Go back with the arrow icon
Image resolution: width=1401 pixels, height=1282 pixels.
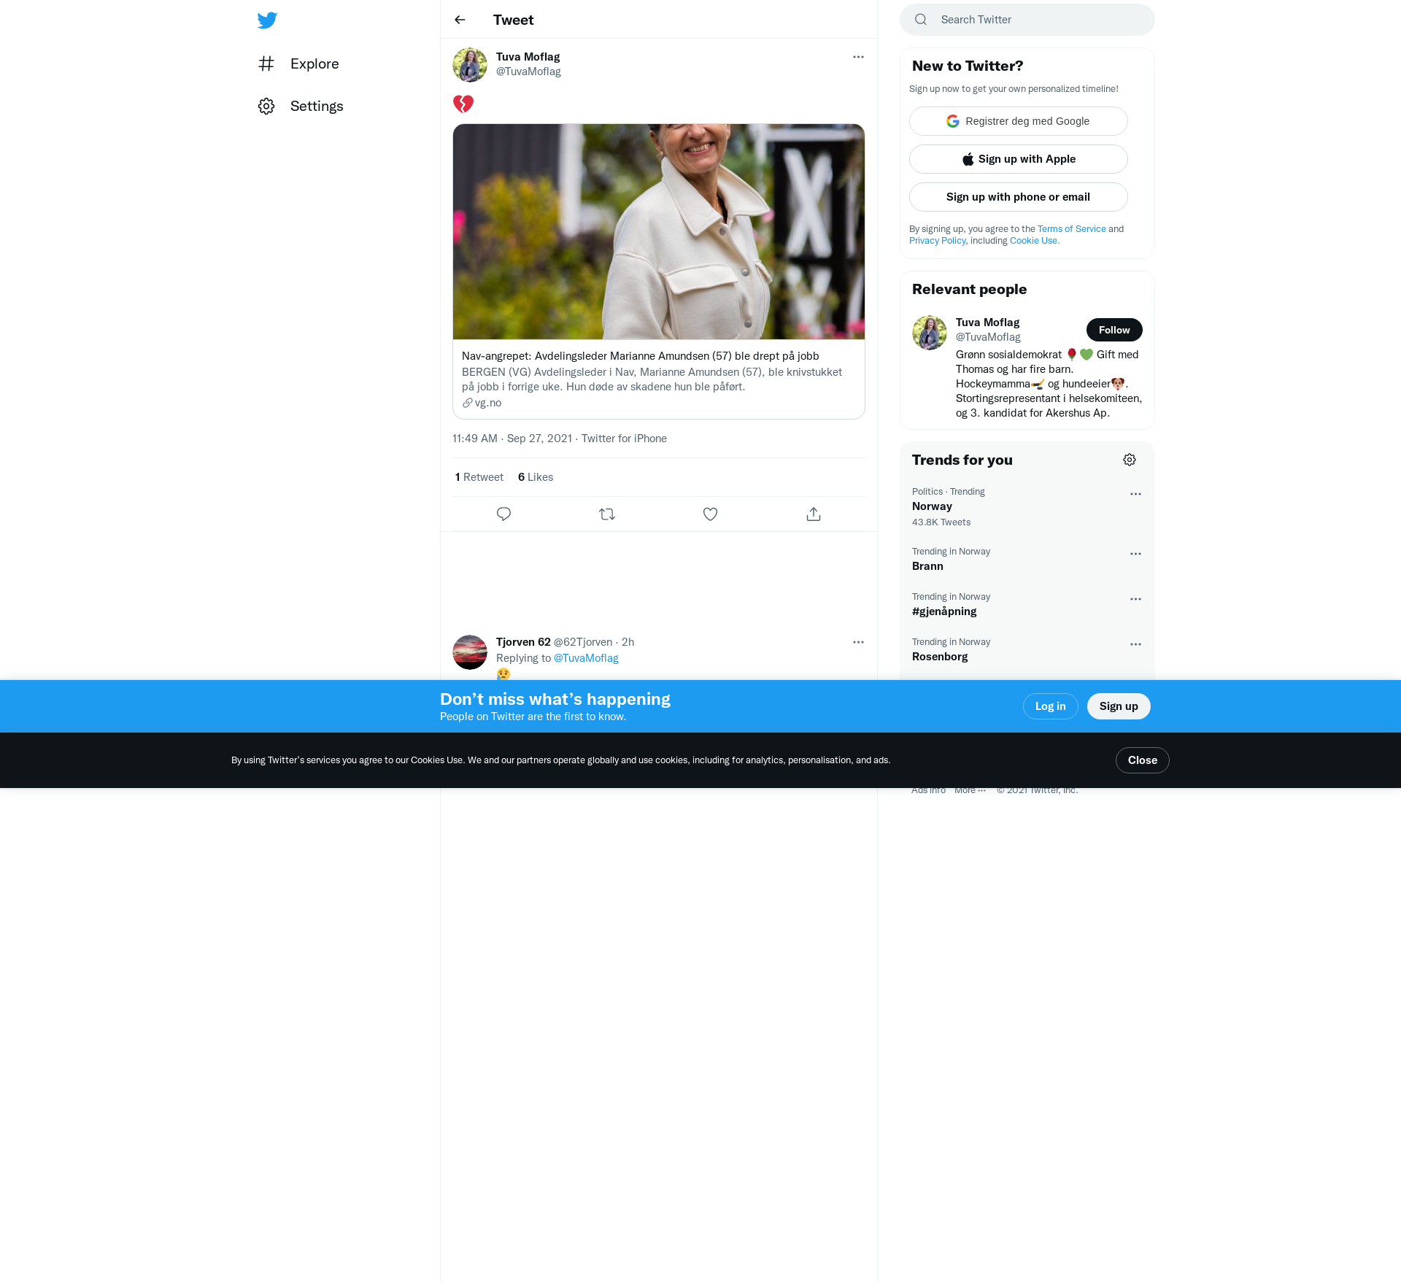click(460, 20)
